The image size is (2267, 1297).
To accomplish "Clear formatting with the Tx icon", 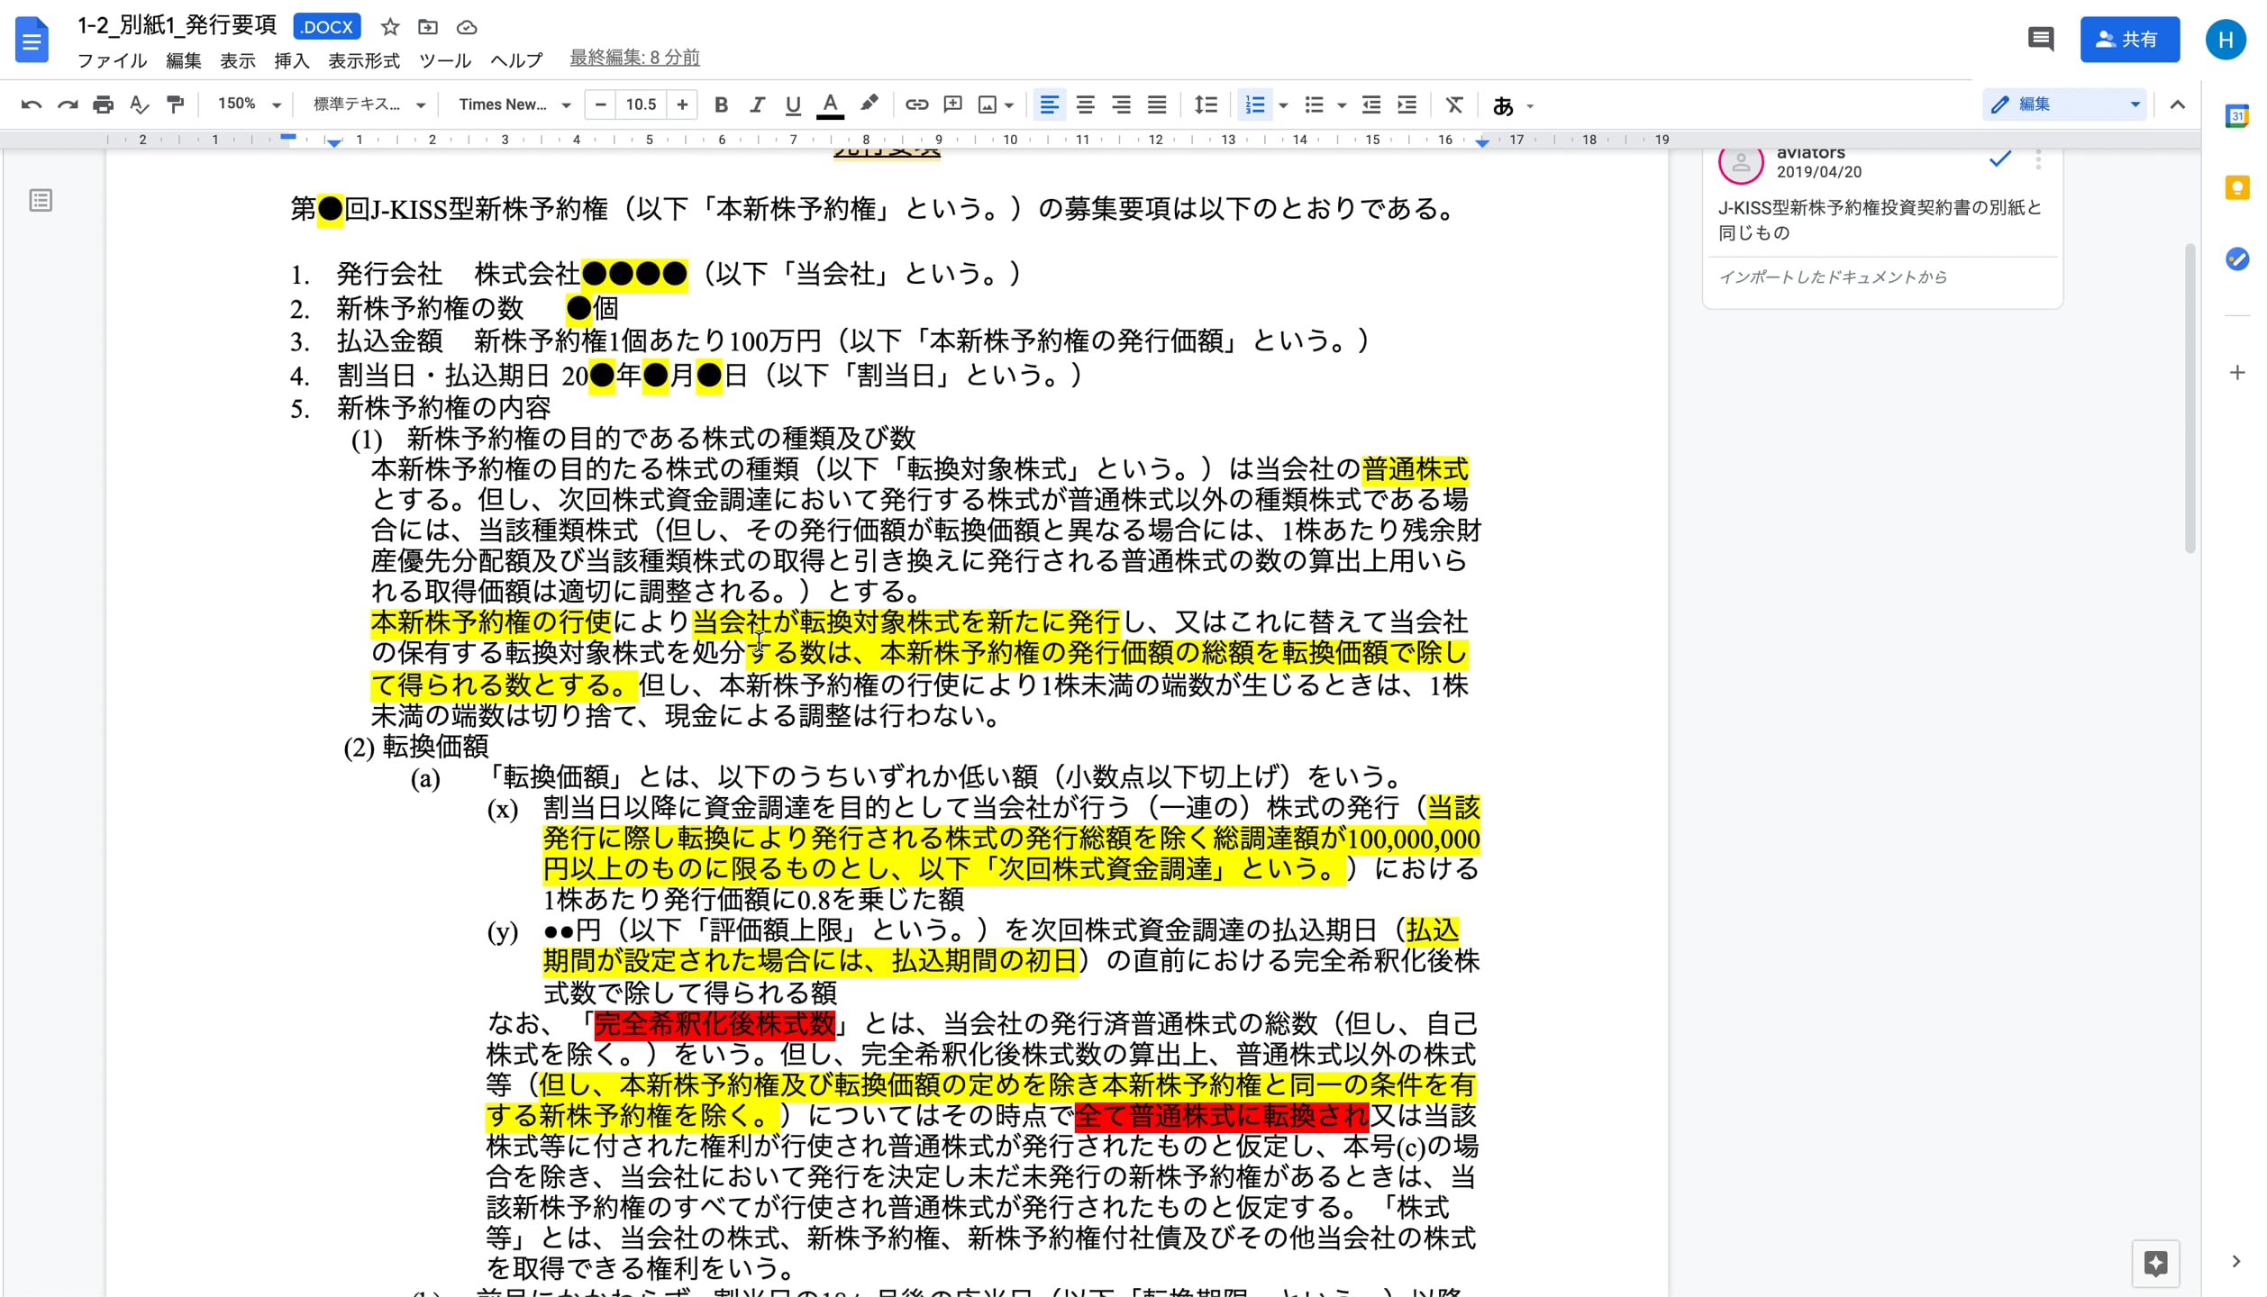I will tap(1453, 104).
